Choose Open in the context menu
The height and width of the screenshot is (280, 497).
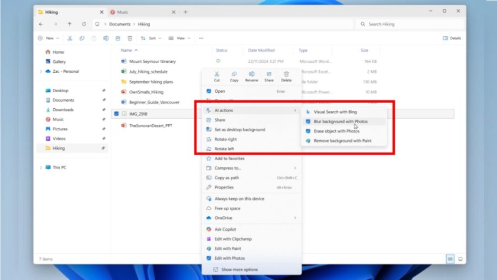pos(252,91)
